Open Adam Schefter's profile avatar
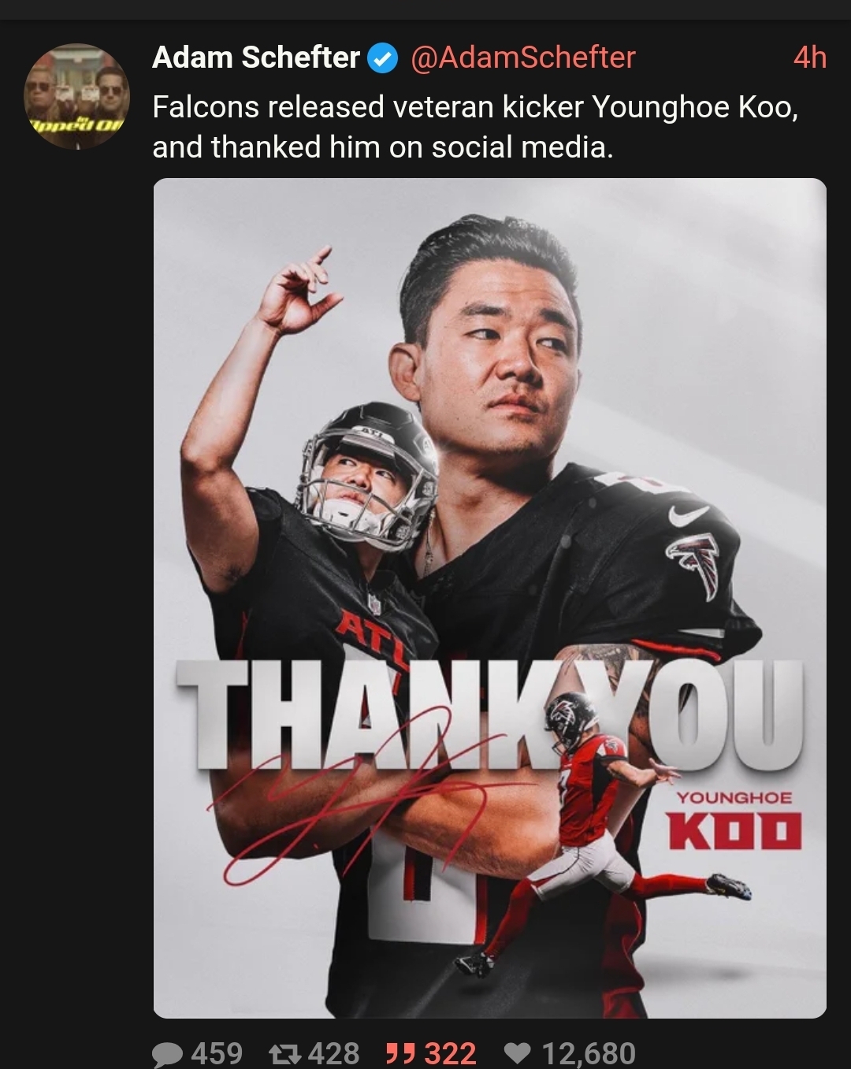Viewport: 851px width, 1069px height. 76,95
